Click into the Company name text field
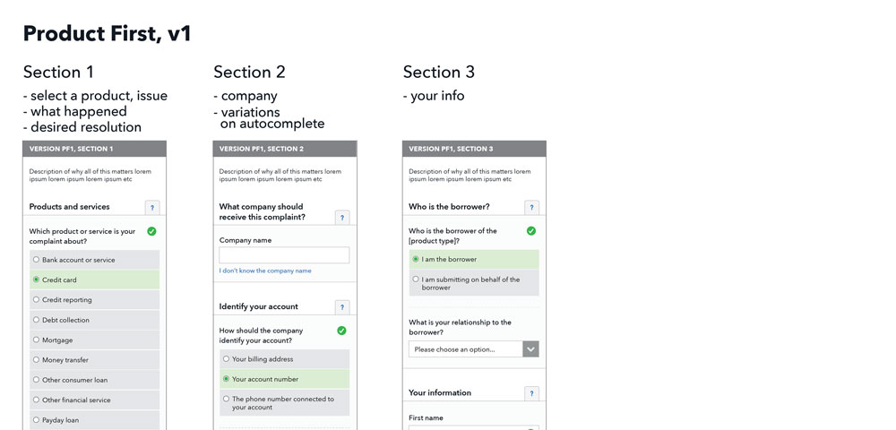Screen dimensions: 896x430 (x=284, y=255)
